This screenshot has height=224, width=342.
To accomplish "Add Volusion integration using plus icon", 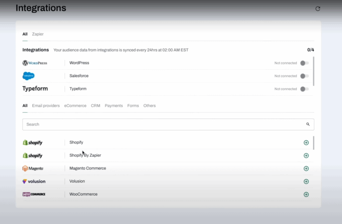I will [x=306, y=182].
